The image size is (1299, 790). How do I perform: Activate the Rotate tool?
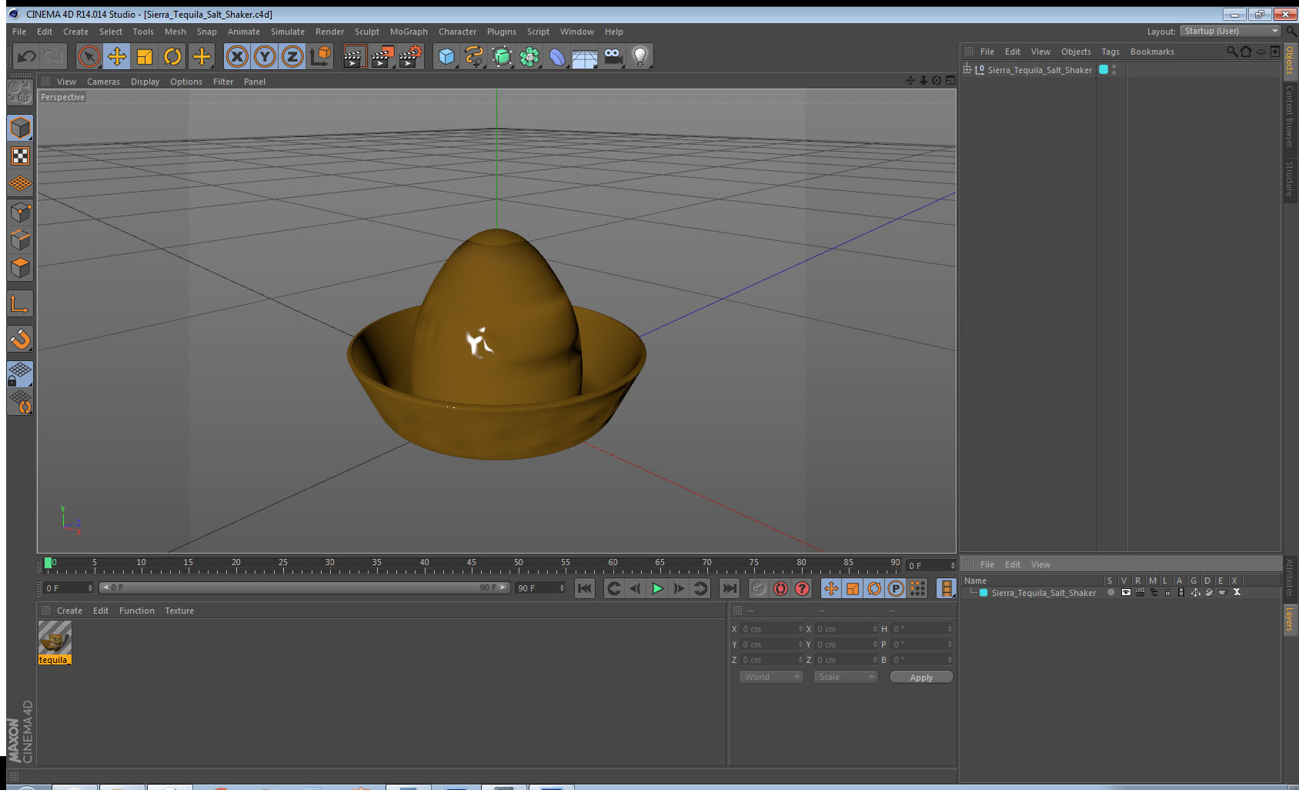tap(172, 56)
